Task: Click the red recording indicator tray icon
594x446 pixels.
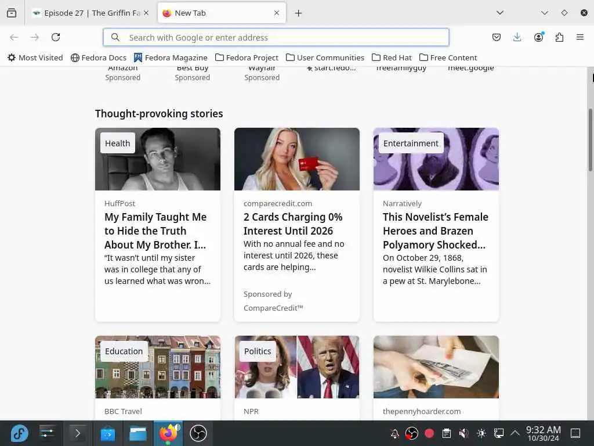Action: click(x=429, y=433)
